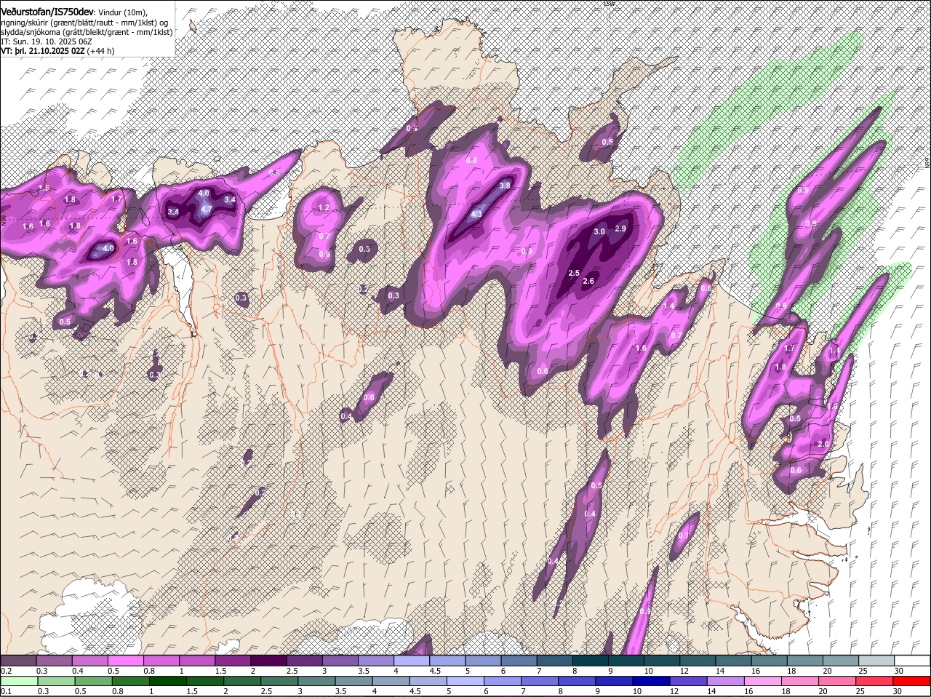Click the 3–3.5 violet swatch in top legend row
Viewport: 931px width, 697px height.
pos(340,661)
